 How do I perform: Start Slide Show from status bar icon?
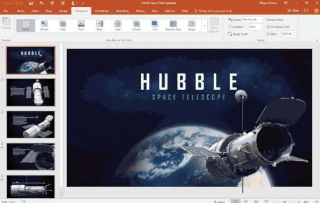point(266,201)
